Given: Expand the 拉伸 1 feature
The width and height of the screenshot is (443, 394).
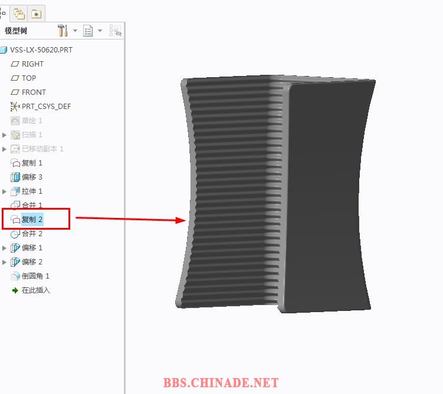Looking at the screenshot, I should pyautogui.click(x=4, y=191).
